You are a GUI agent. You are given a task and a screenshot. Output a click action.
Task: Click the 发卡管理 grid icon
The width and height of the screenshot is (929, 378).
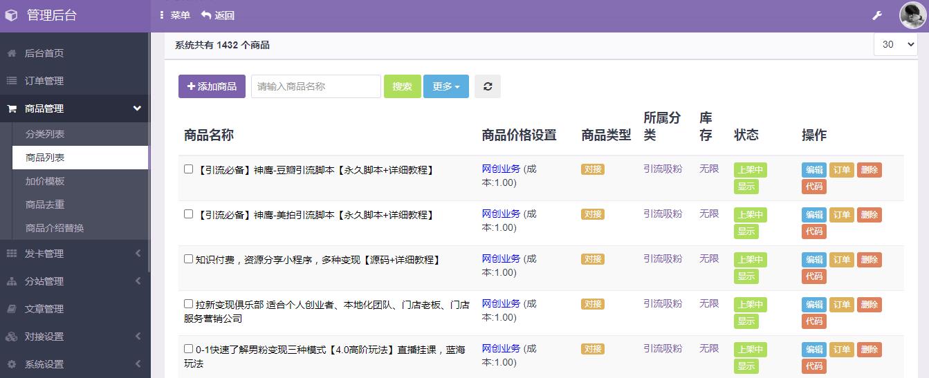[12, 254]
